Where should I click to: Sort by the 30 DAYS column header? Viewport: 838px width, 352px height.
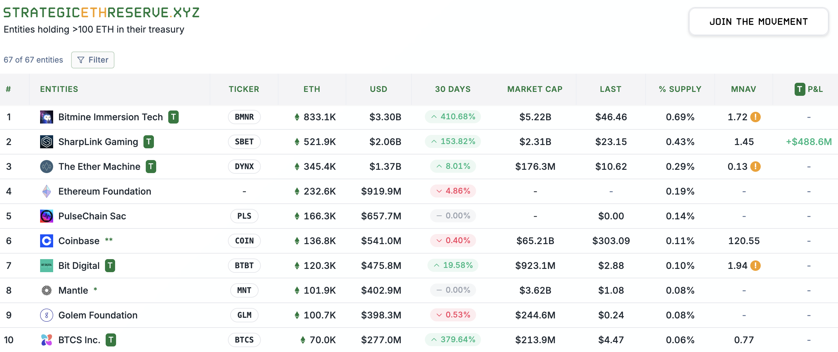tap(453, 89)
